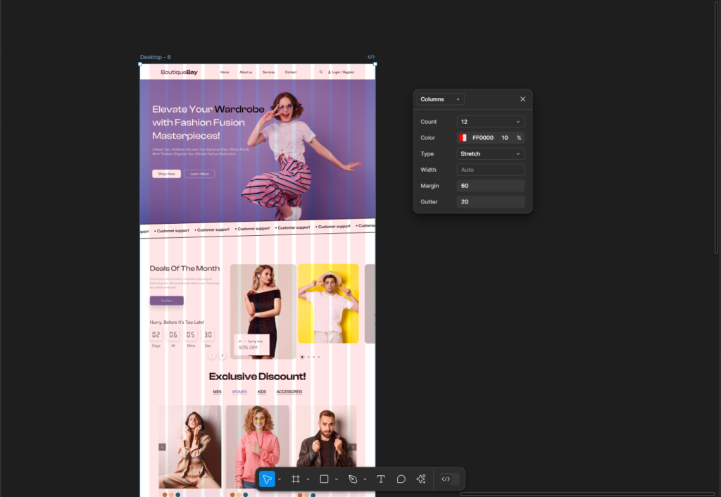Click the Deals Of The Month heading
Viewport: 721px width, 497px height.
[x=184, y=268]
